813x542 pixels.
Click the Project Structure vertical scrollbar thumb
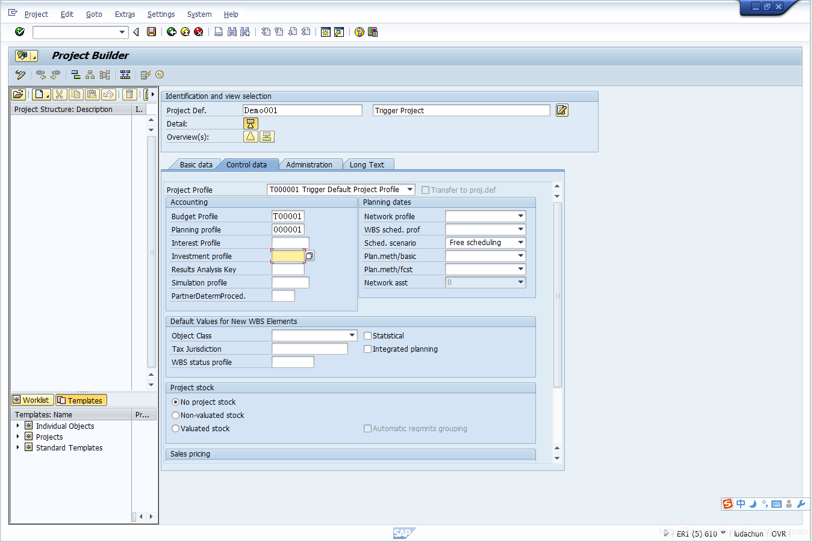151,252
